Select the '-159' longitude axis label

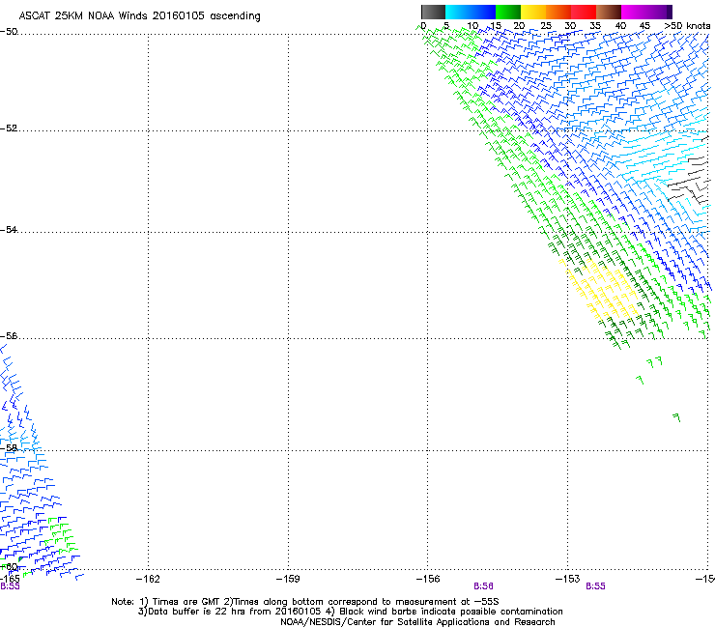coord(288,579)
